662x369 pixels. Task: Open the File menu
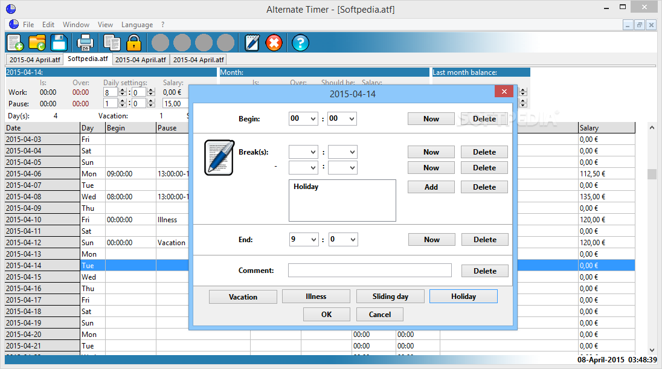pyautogui.click(x=28, y=25)
